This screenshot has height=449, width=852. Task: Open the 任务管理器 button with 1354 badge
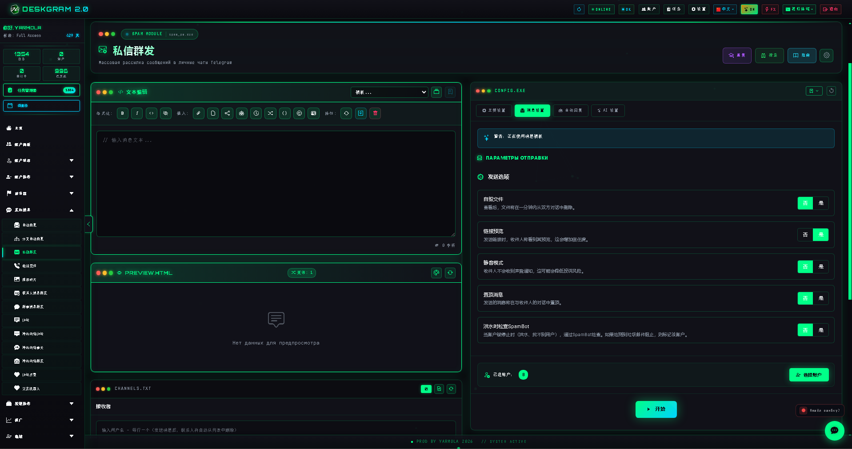coord(41,90)
